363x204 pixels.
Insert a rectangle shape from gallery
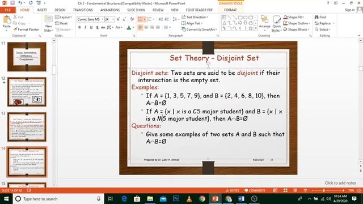click(240, 18)
